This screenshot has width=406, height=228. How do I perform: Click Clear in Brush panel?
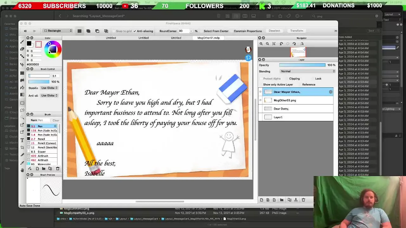coord(56,120)
